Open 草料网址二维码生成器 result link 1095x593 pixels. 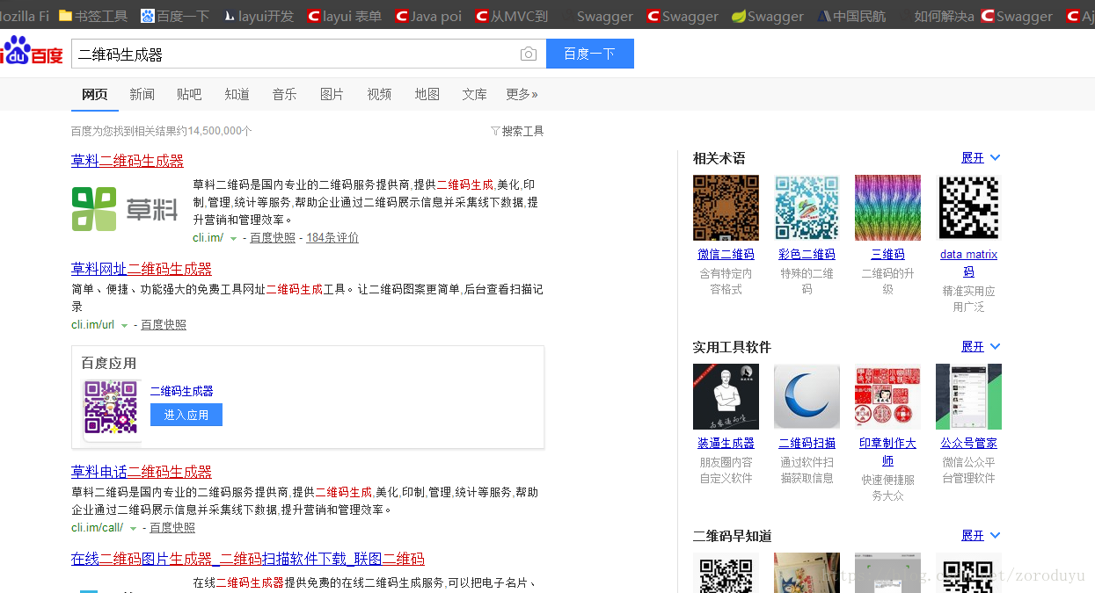point(142,269)
